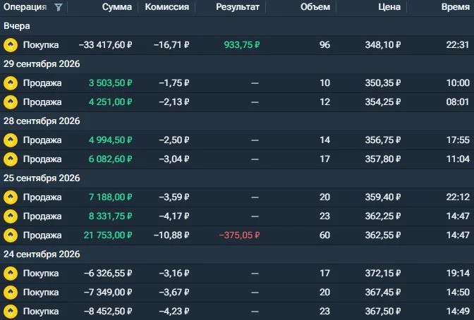Click the asset icon of the −6 326,55 ₽ purchase
The height and width of the screenshot is (320, 474).
pyautogui.click(x=11, y=273)
